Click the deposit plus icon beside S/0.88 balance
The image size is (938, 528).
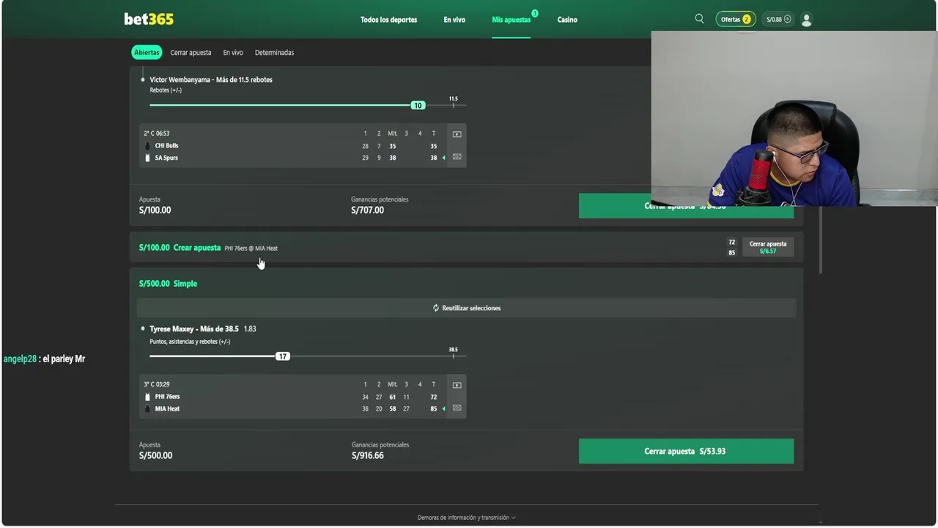point(788,20)
